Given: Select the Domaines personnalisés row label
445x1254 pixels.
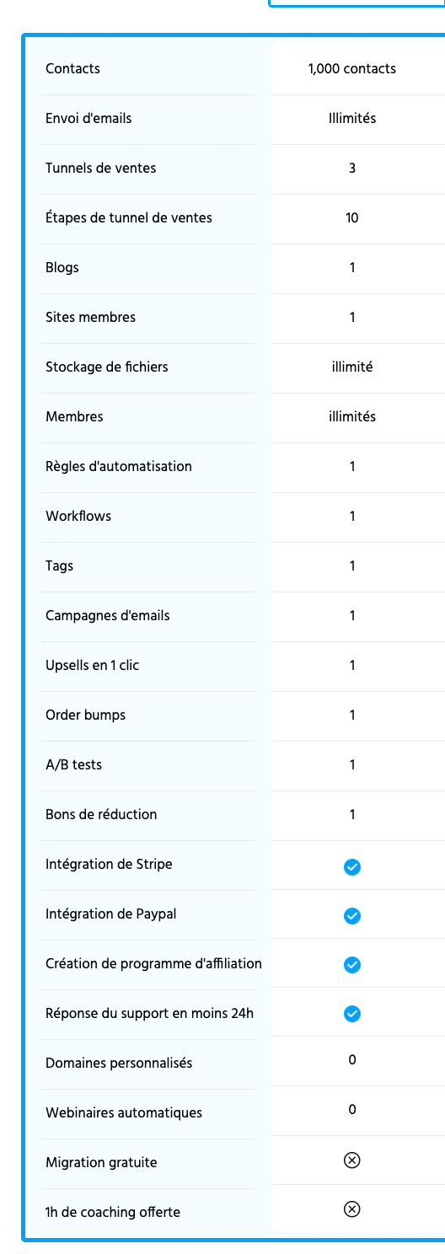Looking at the screenshot, I should [119, 1063].
